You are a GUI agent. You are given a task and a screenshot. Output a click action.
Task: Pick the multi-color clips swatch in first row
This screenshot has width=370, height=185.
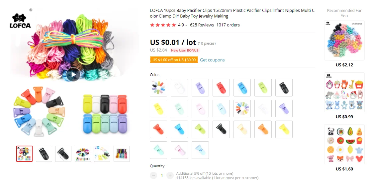[x=158, y=88]
